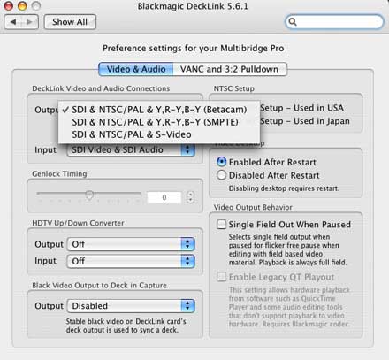Select Disabled After Restart radio button
389x360 pixels.
coord(222,175)
